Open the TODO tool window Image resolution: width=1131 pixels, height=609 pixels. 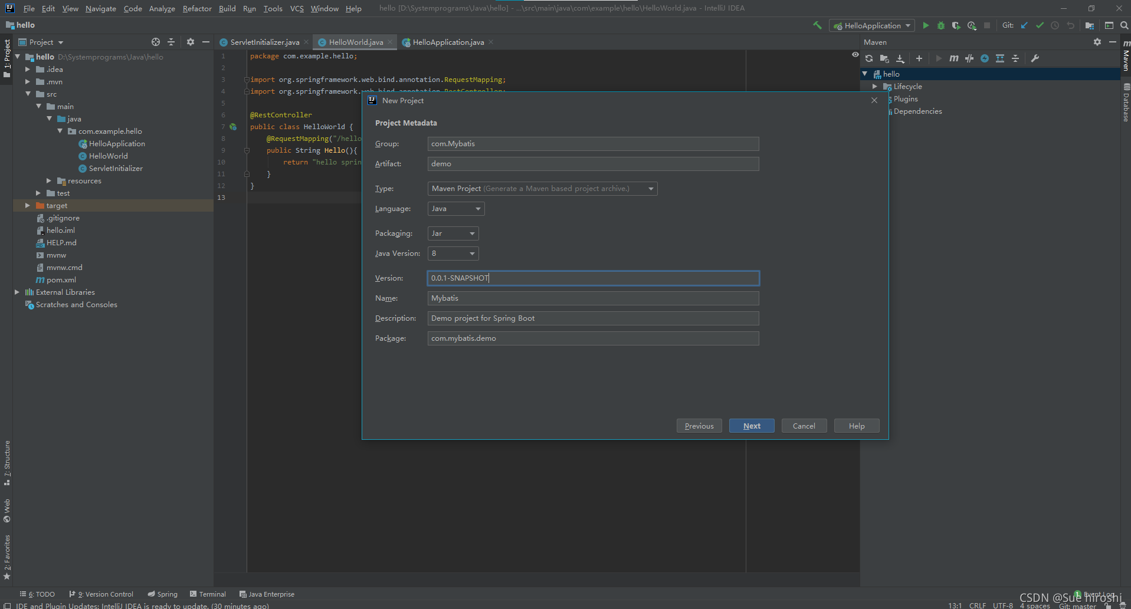pyautogui.click(x=37, y=594)
